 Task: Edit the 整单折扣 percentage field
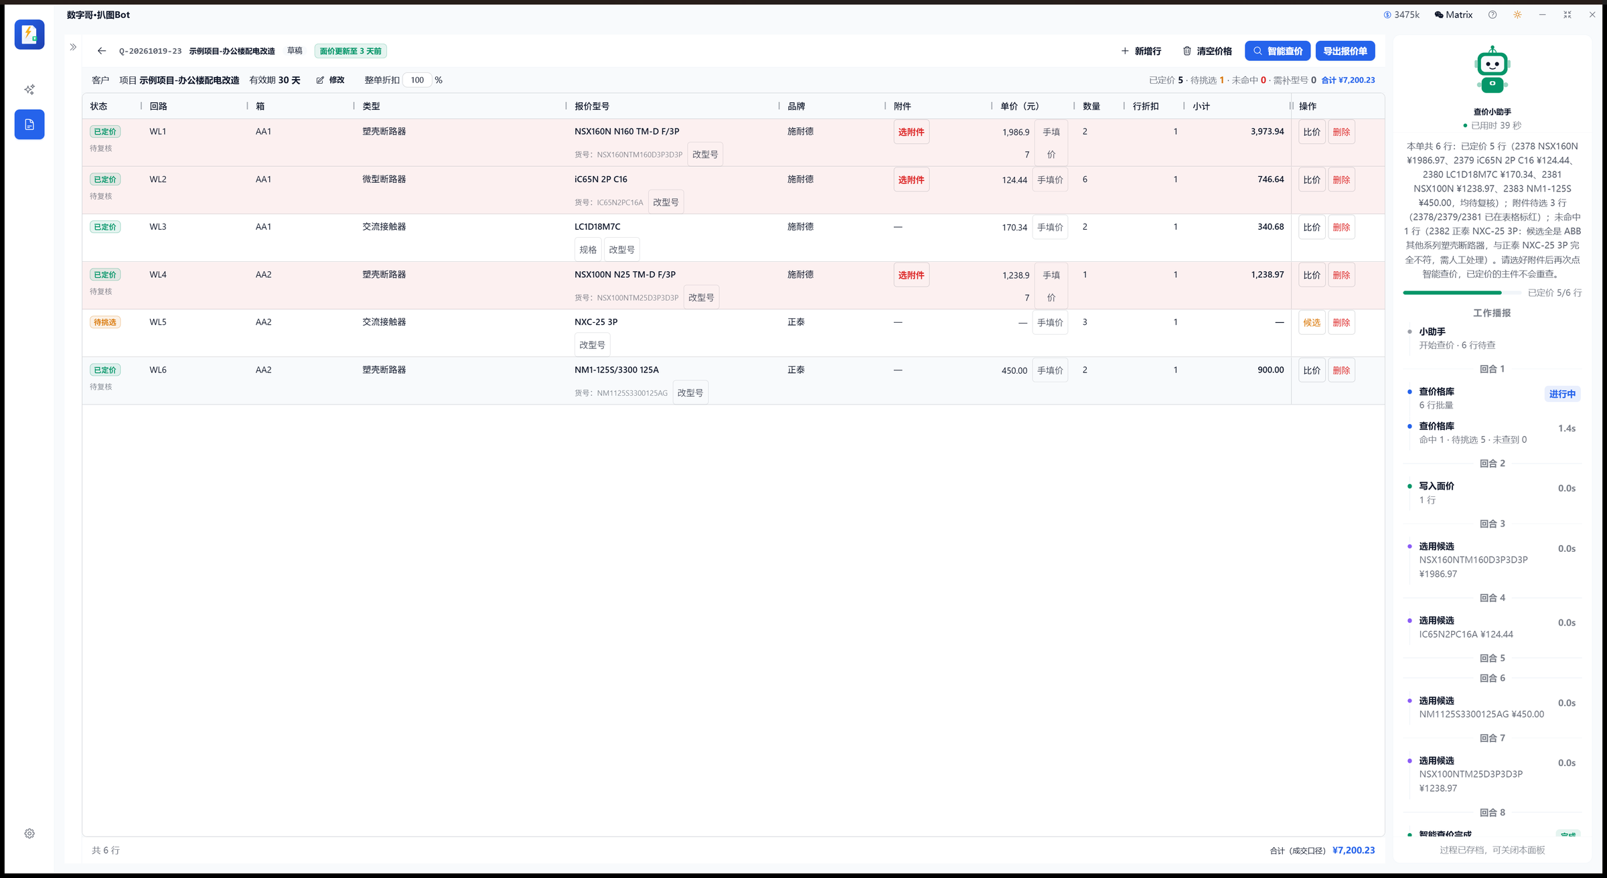(x=417, y=80)
